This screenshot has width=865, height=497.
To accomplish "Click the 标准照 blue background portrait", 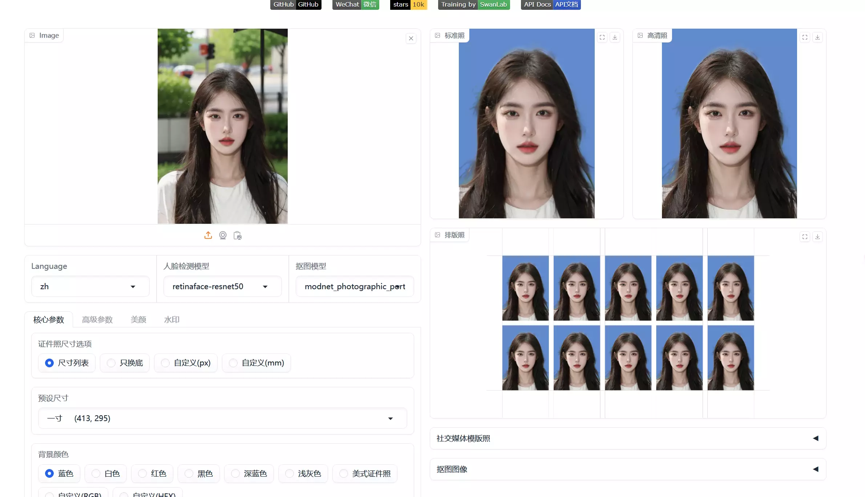I will 527,124.
